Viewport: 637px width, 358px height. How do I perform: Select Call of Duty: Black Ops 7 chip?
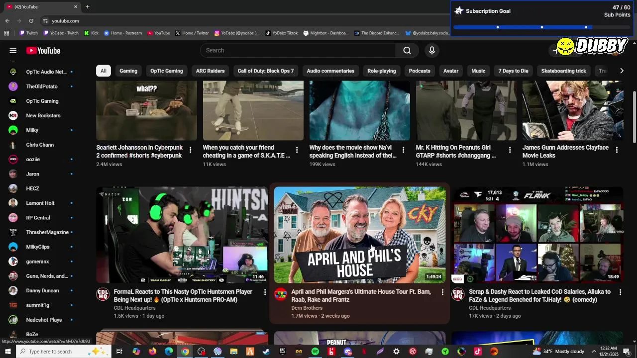click(x=266, y=71)
